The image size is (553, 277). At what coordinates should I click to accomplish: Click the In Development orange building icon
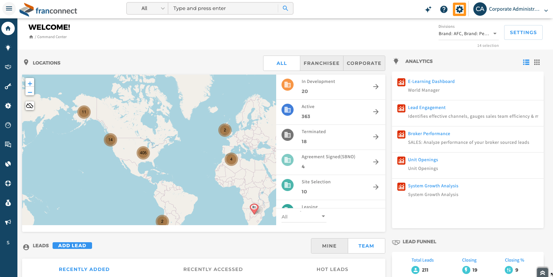(x=288, y=85)
